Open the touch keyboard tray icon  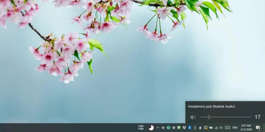pyautogui.click(x=228, y=128)
